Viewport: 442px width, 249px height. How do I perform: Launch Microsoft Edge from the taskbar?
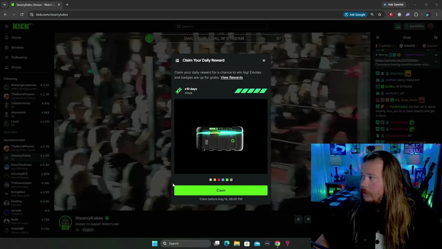[x=227, y=243]
